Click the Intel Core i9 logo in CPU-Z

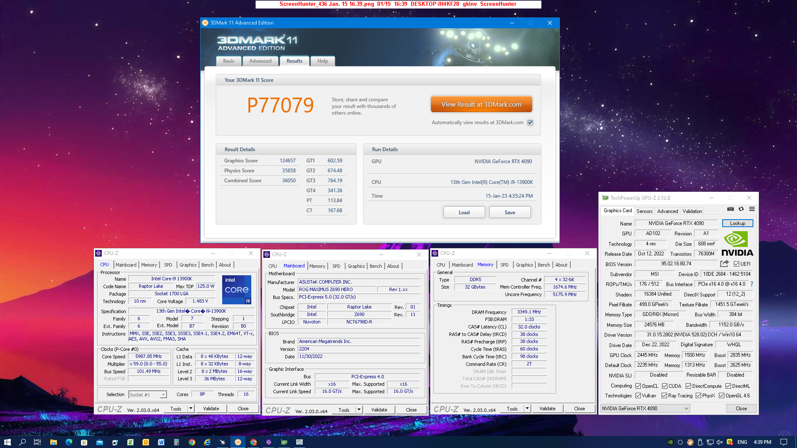(237, 289)
